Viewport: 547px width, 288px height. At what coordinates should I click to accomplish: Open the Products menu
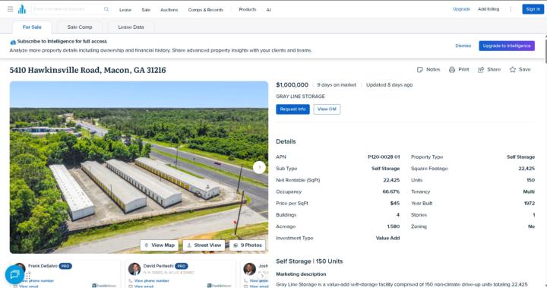coord(248,9)
